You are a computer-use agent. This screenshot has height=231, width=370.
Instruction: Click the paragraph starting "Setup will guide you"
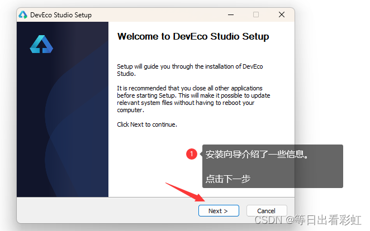(190, 70)
